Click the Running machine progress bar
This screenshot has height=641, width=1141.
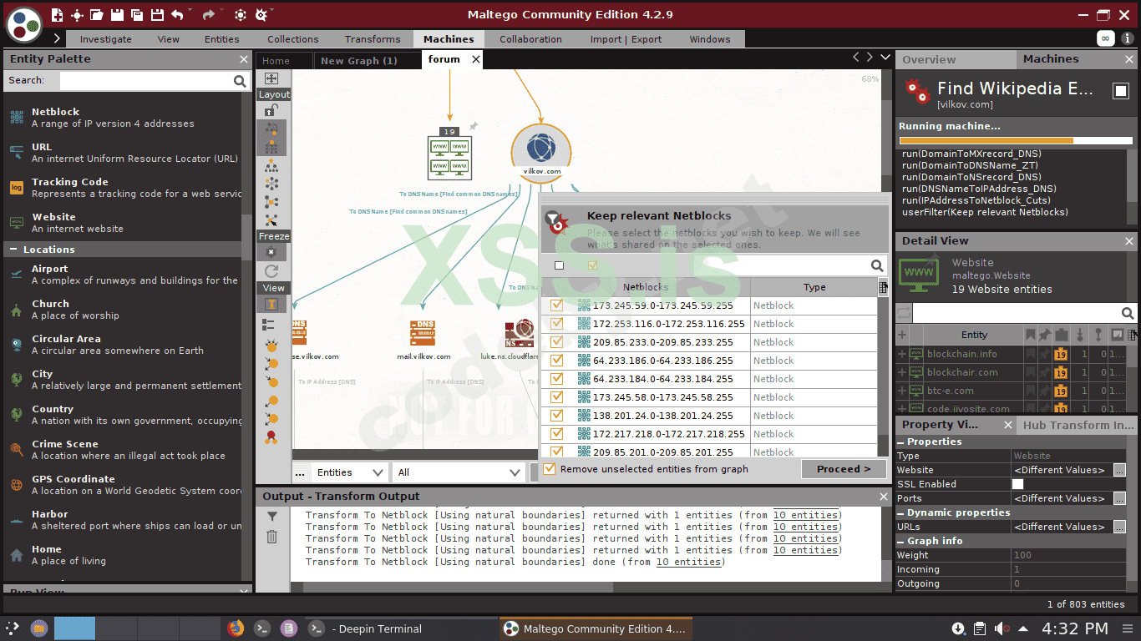1016,141
